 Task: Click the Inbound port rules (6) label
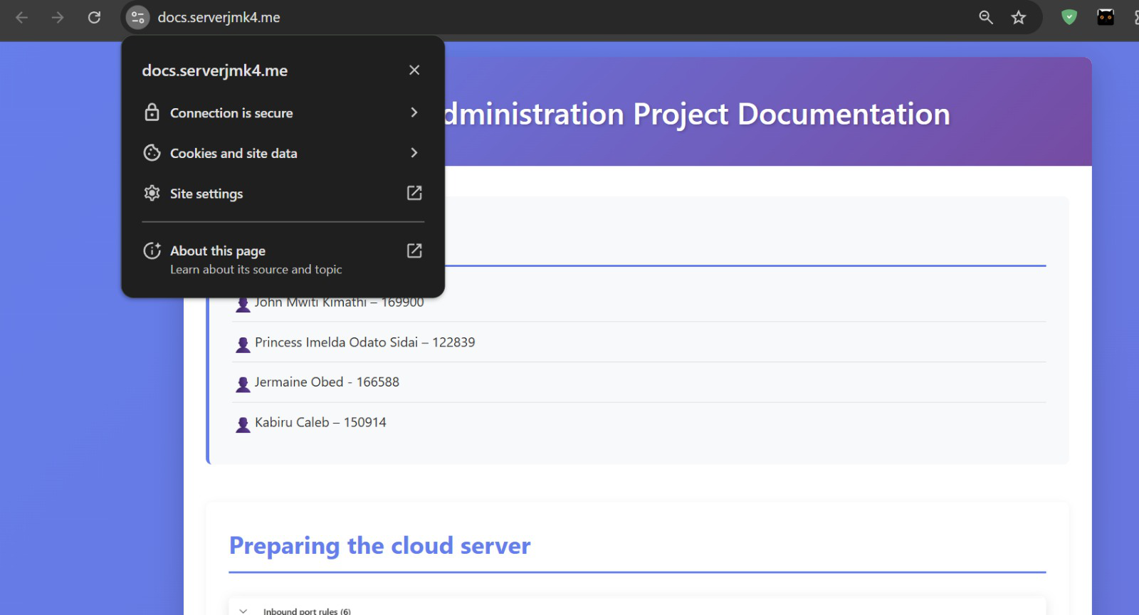pyautogui.click(x=307, y=611)
